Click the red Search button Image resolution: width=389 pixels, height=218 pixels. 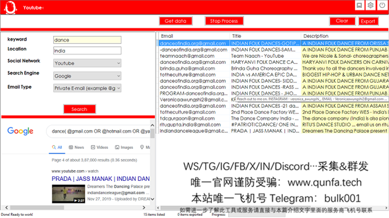(80, 109)
